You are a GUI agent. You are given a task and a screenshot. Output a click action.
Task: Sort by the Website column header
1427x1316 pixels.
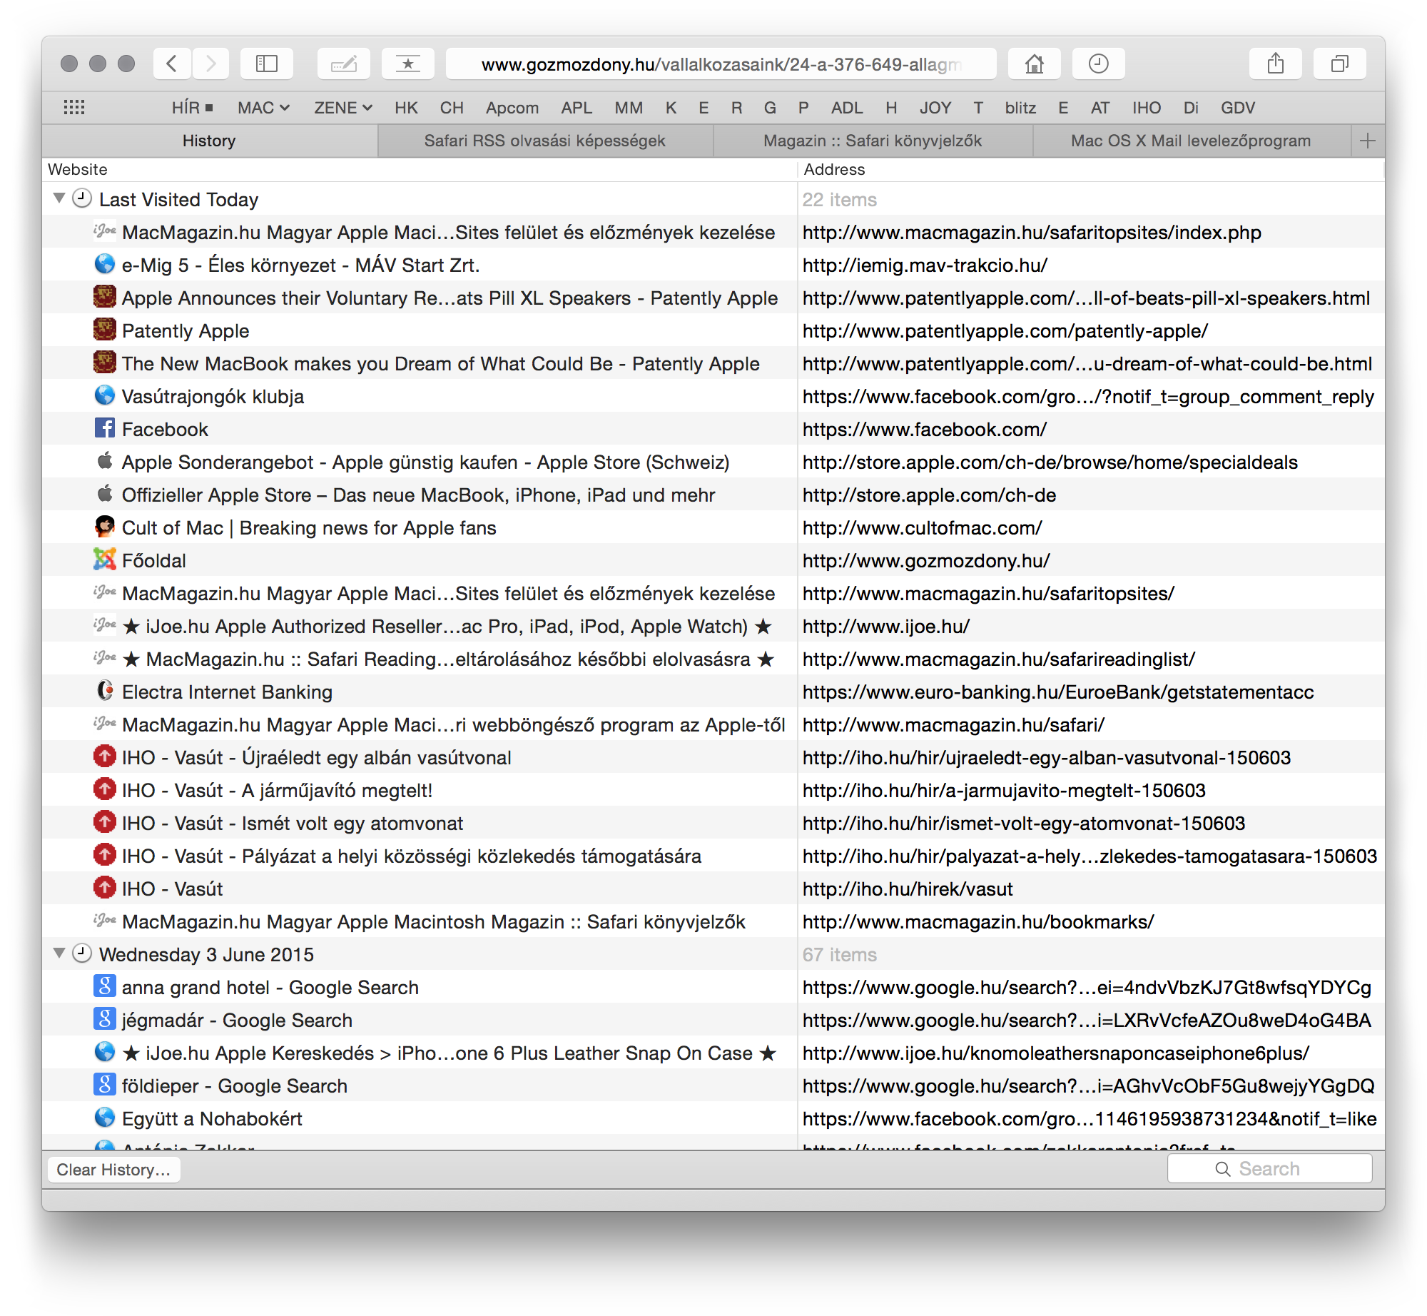(x=420, y=170)
